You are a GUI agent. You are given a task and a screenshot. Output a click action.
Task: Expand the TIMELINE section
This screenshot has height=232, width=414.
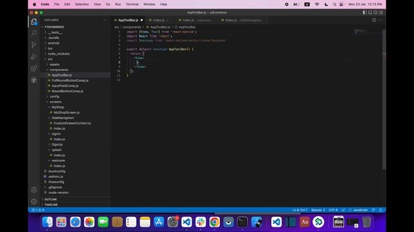[51, 205]
